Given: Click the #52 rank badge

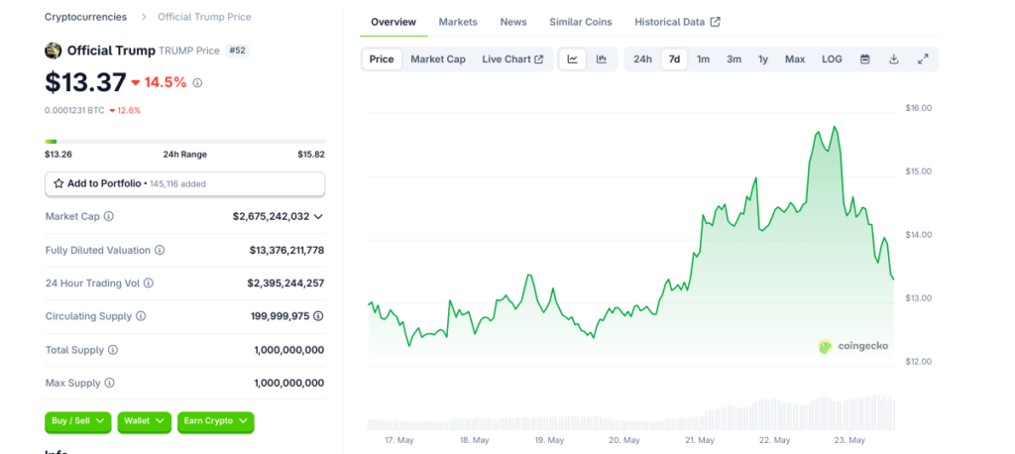Looking at the screenshot, I should tap(237, 51).
